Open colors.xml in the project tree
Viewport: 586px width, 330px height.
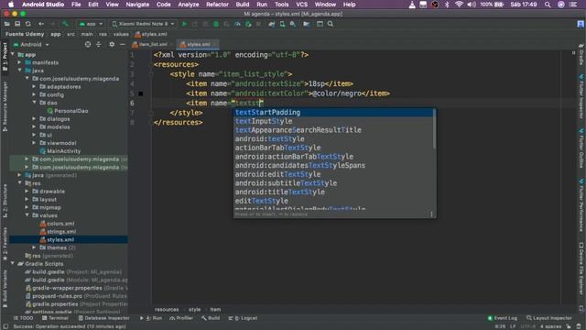click(58, 224)
